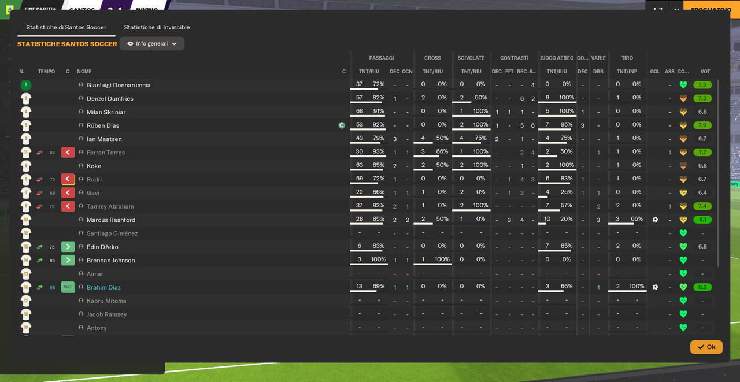Click the green condition heart for Santiago Giménez
The width and height of the screenshot is (740, 382).
[683, 233]
